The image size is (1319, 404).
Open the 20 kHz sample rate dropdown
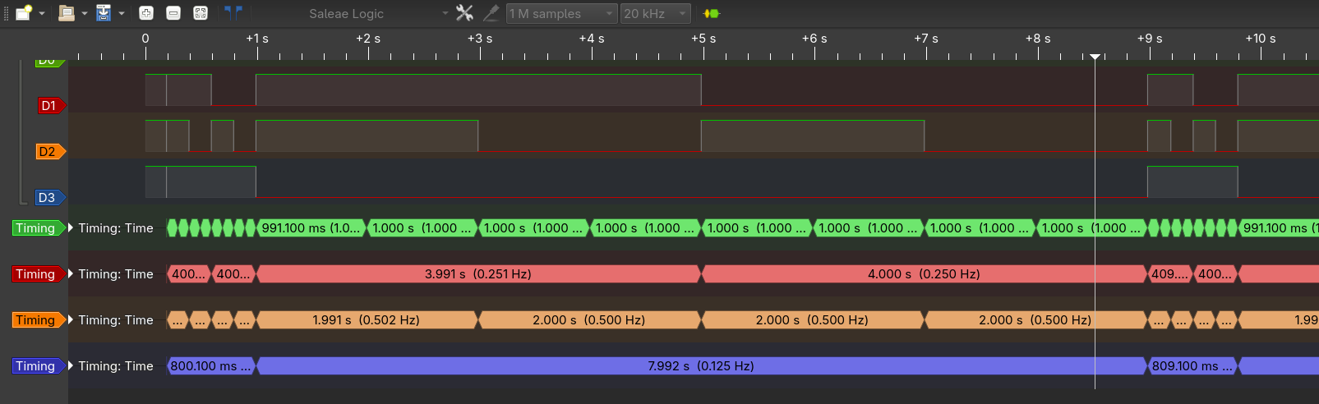(x=655, y=14)
